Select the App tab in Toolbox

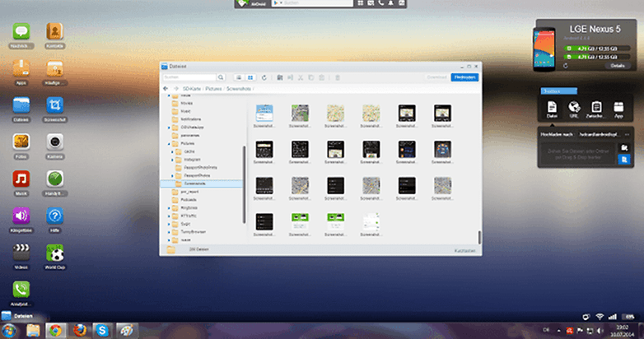pos(618,109)
